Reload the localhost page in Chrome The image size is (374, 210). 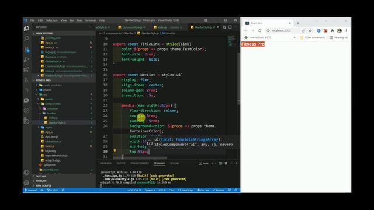(x=259, y=31)
